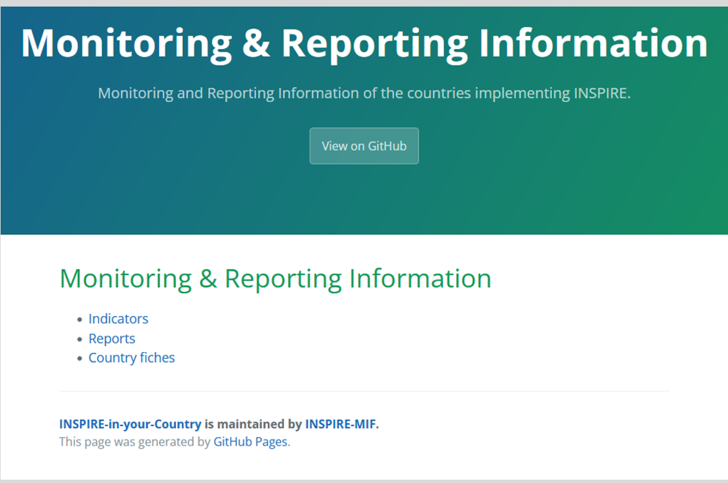Click the bullet point beside Indicators
Viewport: 728px width, 483px height.
[x=80, y=319]
